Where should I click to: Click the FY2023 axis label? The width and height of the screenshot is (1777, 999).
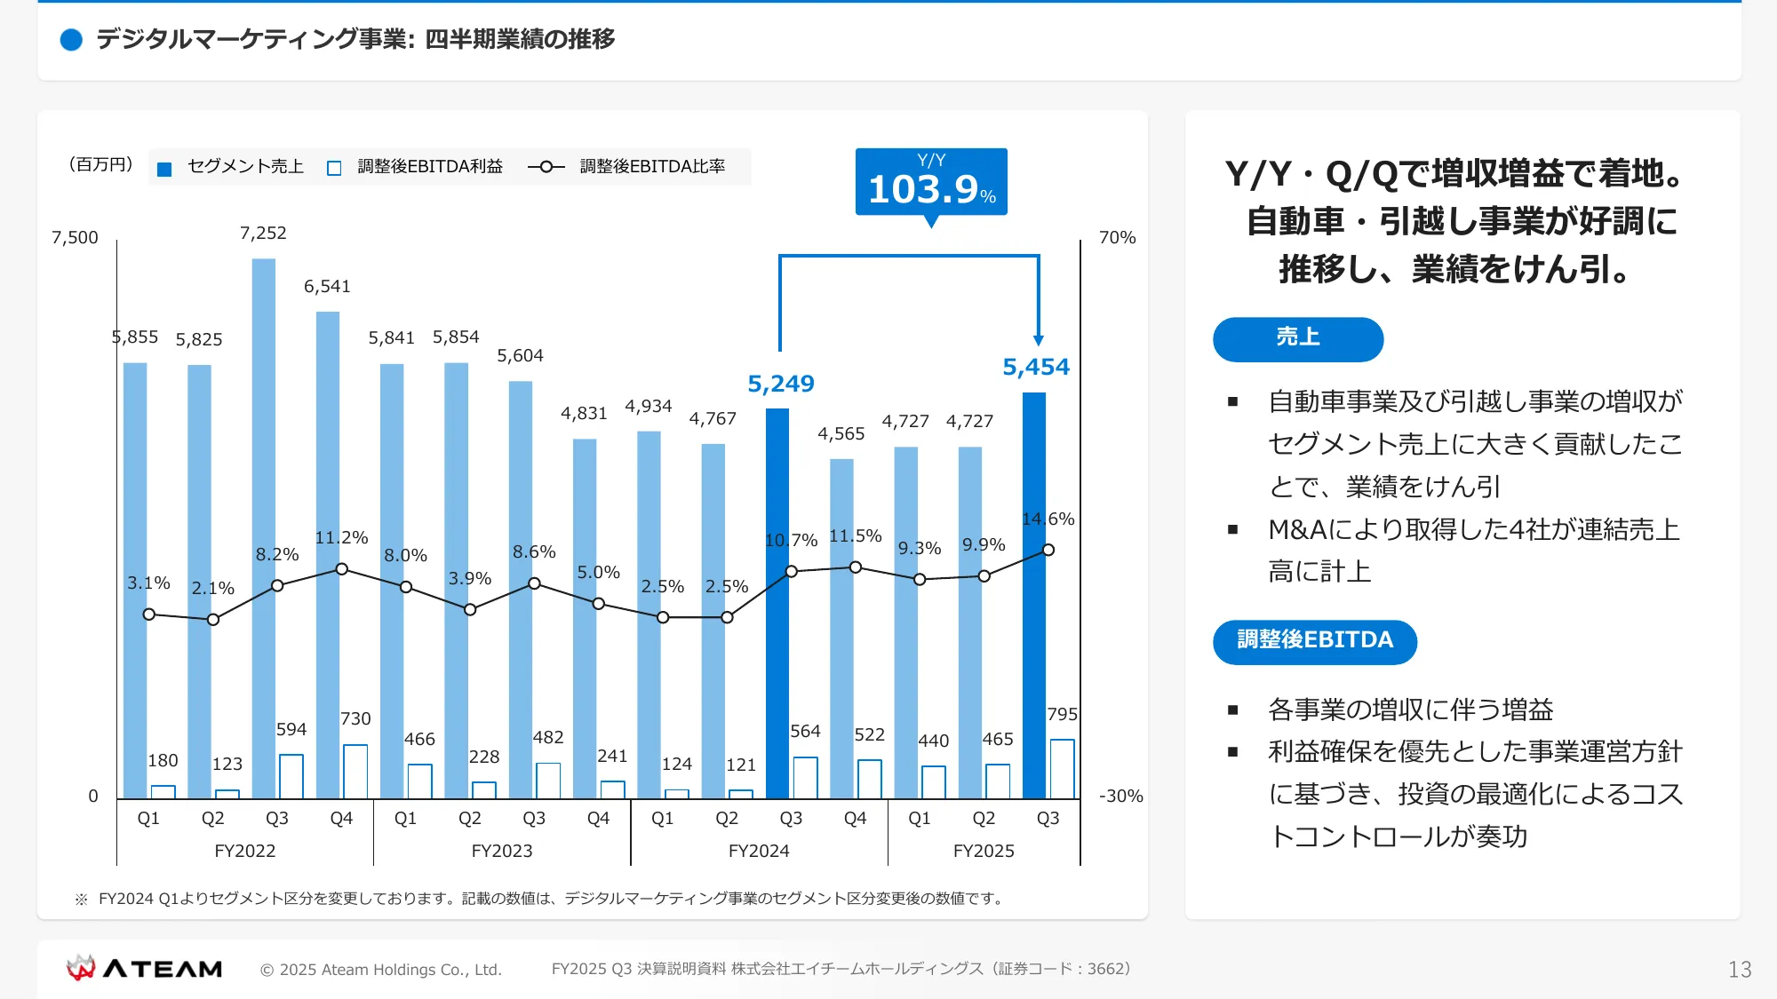click(502, 851)
